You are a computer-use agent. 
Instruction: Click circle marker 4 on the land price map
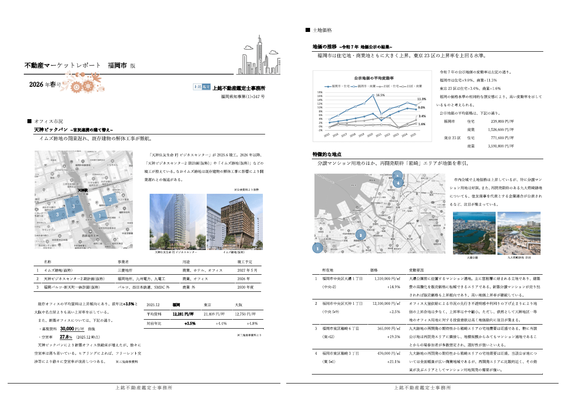397,183
